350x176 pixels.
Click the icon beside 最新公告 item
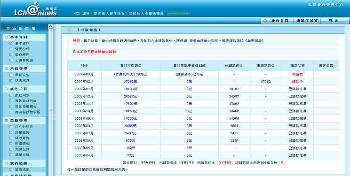(11, 75)
